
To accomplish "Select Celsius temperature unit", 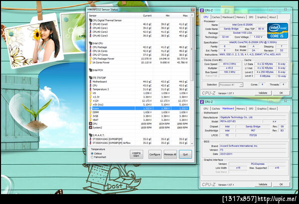I will pos(92,153).
